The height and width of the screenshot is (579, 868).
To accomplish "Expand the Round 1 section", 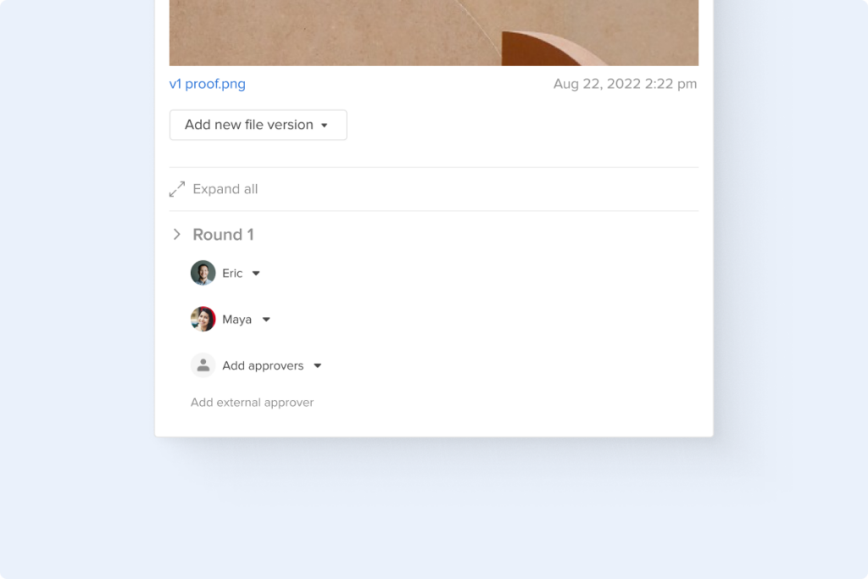I will click(177, 234).
